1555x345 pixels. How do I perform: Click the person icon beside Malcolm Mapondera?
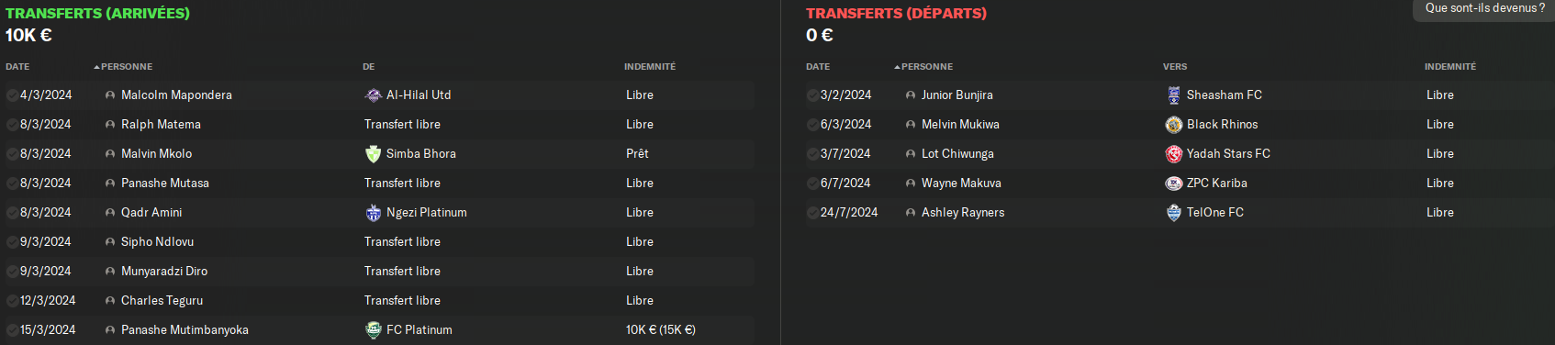tap(110, 95)
